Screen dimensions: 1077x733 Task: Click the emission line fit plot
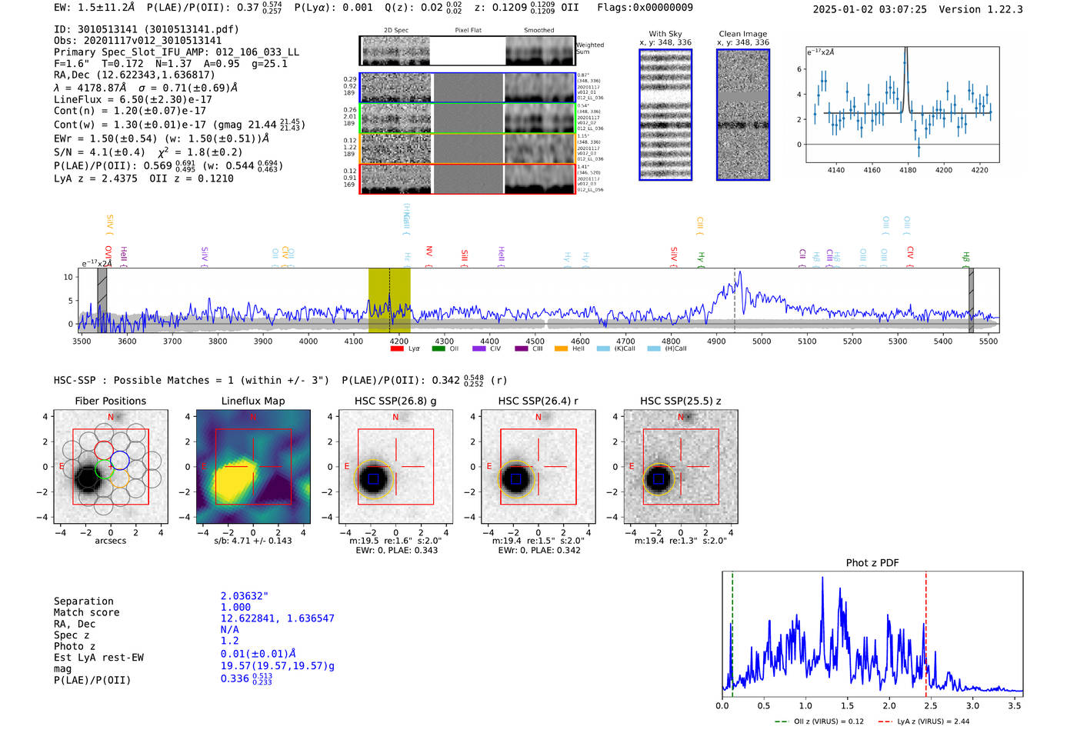(902, 105)
